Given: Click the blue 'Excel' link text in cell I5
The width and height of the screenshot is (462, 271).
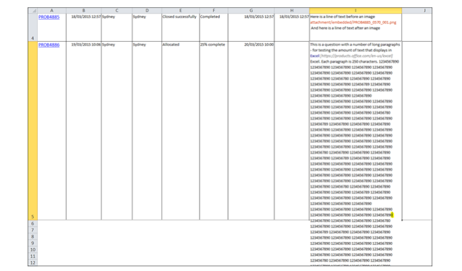Looking at the screenshot, I should point(315,56).
